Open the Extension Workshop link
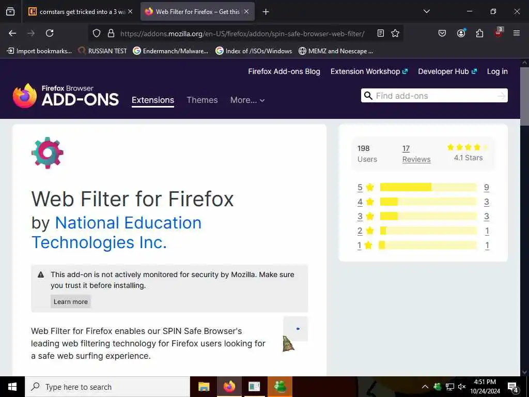The height and width of the screenshot is (397, 529). (369, 71)
